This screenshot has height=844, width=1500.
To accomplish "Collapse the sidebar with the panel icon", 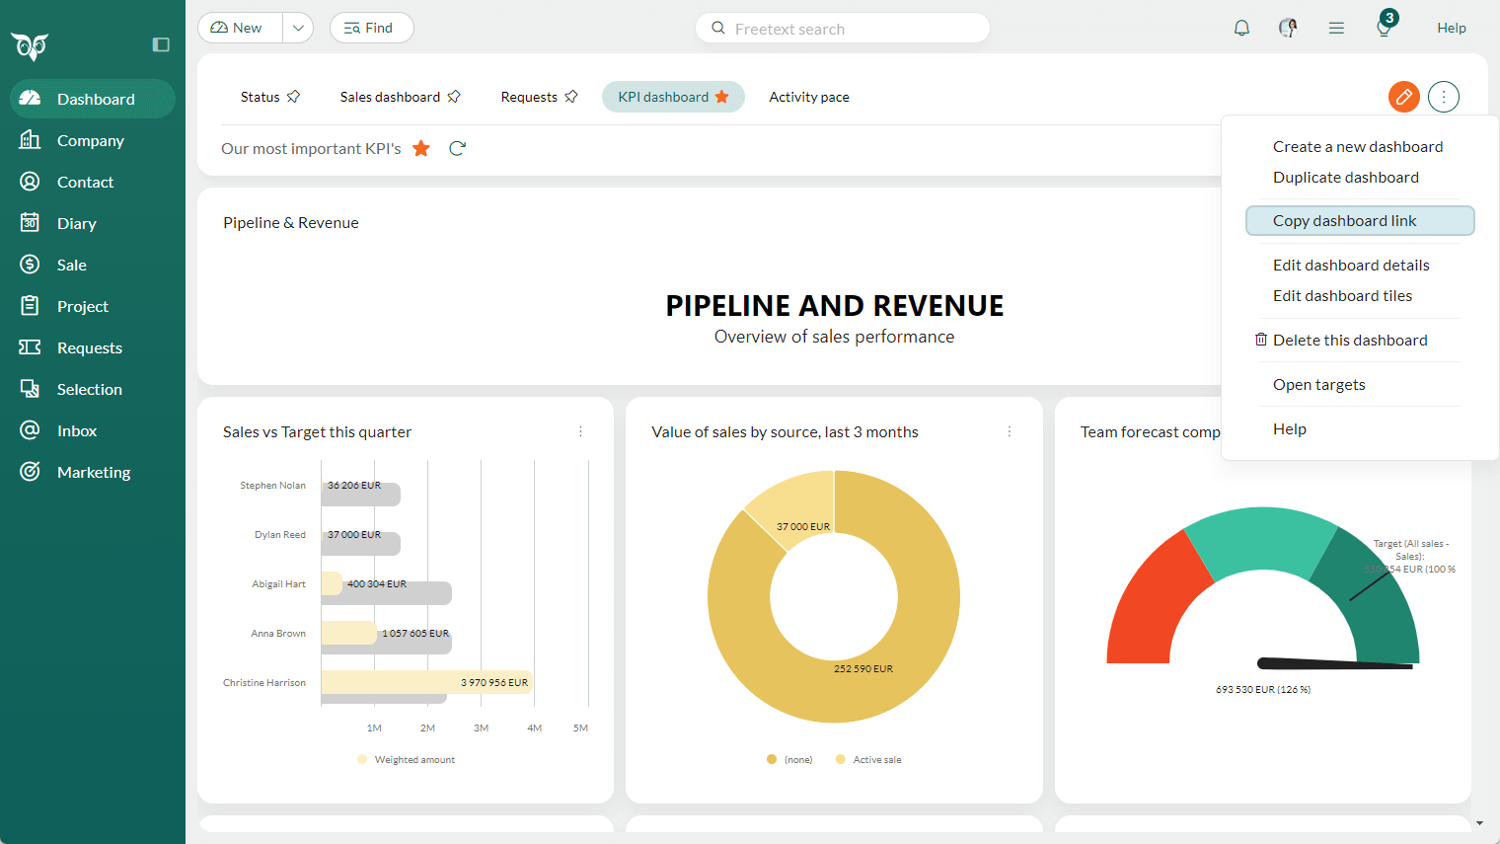I will [x=161, y=44].
